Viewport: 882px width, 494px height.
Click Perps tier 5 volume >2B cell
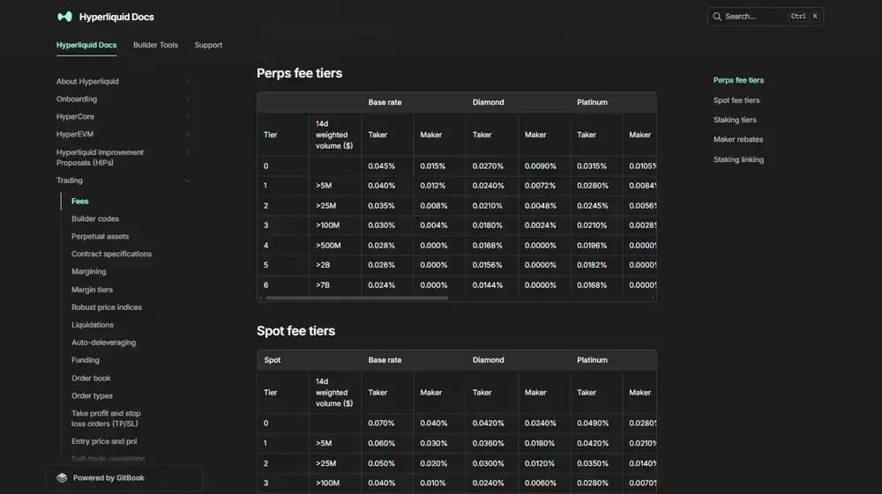click(323, 265)
